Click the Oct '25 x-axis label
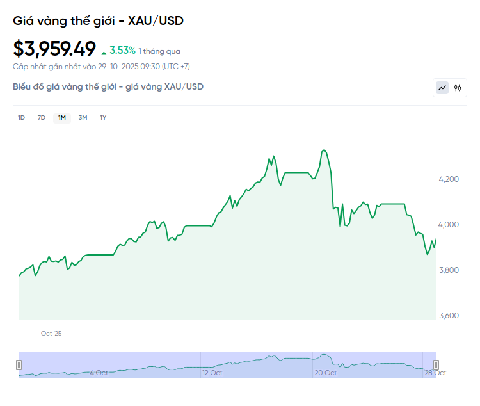Screen dimensions: 480x406 pos(51,334)
